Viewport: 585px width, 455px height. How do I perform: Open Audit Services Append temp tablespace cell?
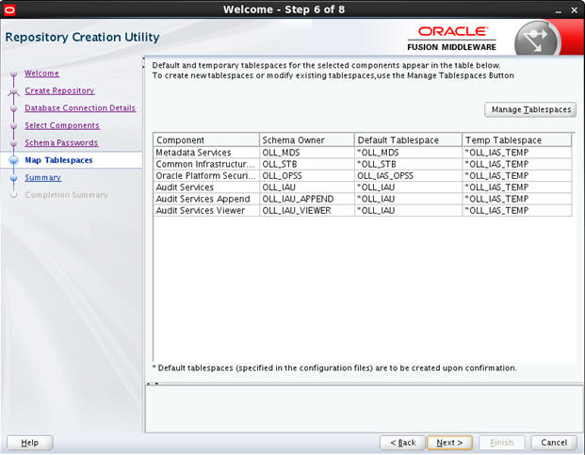(517, 199)
